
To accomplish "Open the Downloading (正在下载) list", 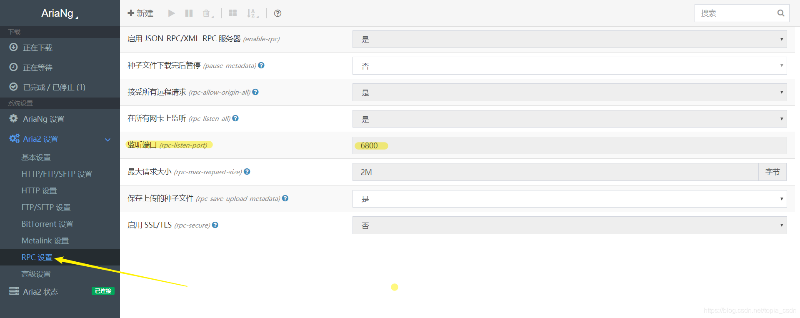I will (60, 48).
